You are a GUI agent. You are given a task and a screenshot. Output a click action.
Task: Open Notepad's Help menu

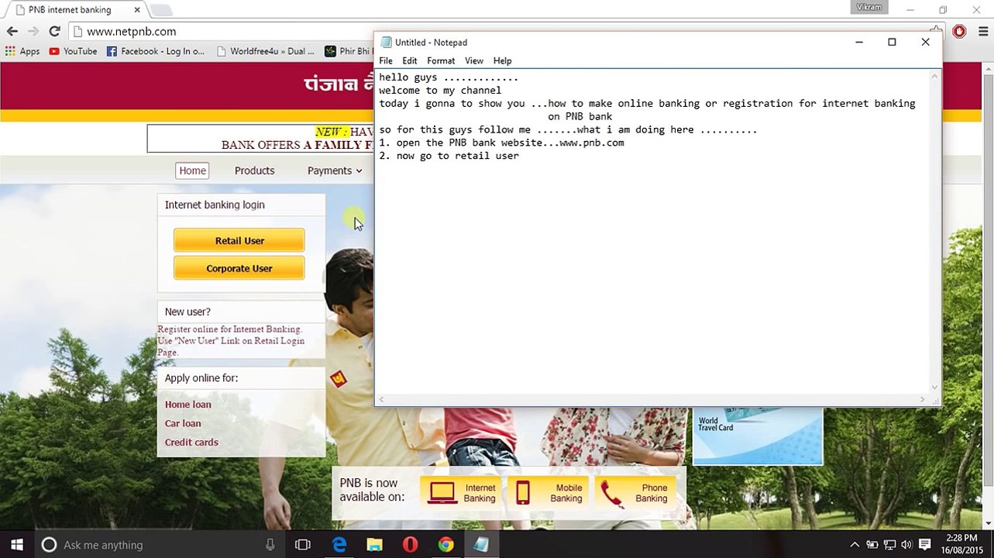pos(502,60)
